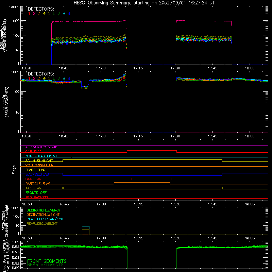This screenshot has width=272, height=272.
Task: Click red detector 1 in rear segments legend
Action: coord(29,79)
